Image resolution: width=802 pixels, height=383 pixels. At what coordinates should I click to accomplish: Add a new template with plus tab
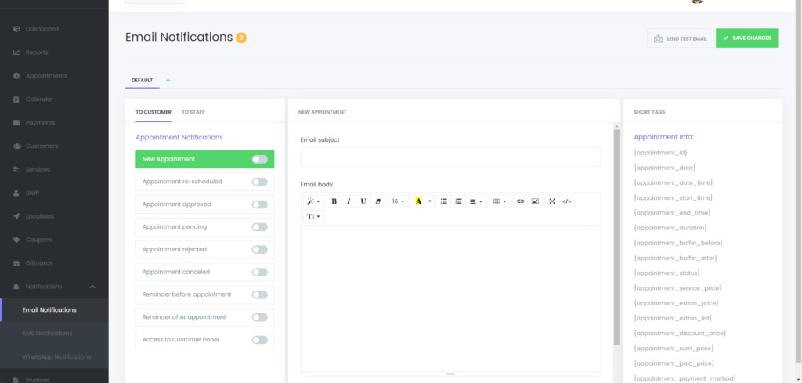tap(168, 81)
